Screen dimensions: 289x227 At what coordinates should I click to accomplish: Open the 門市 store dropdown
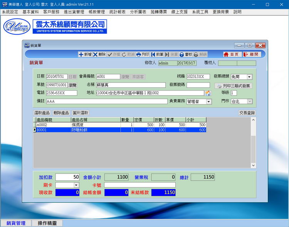(249, 101)
